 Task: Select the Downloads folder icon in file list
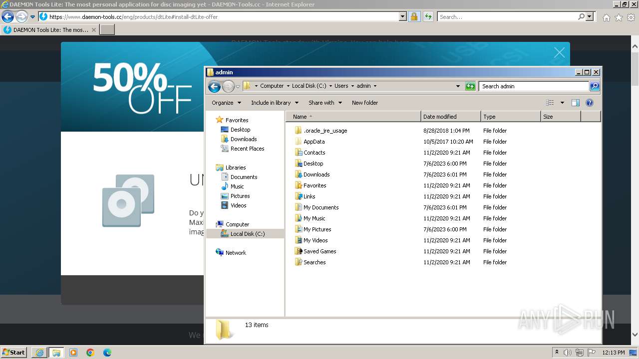(x=298, y=175)
